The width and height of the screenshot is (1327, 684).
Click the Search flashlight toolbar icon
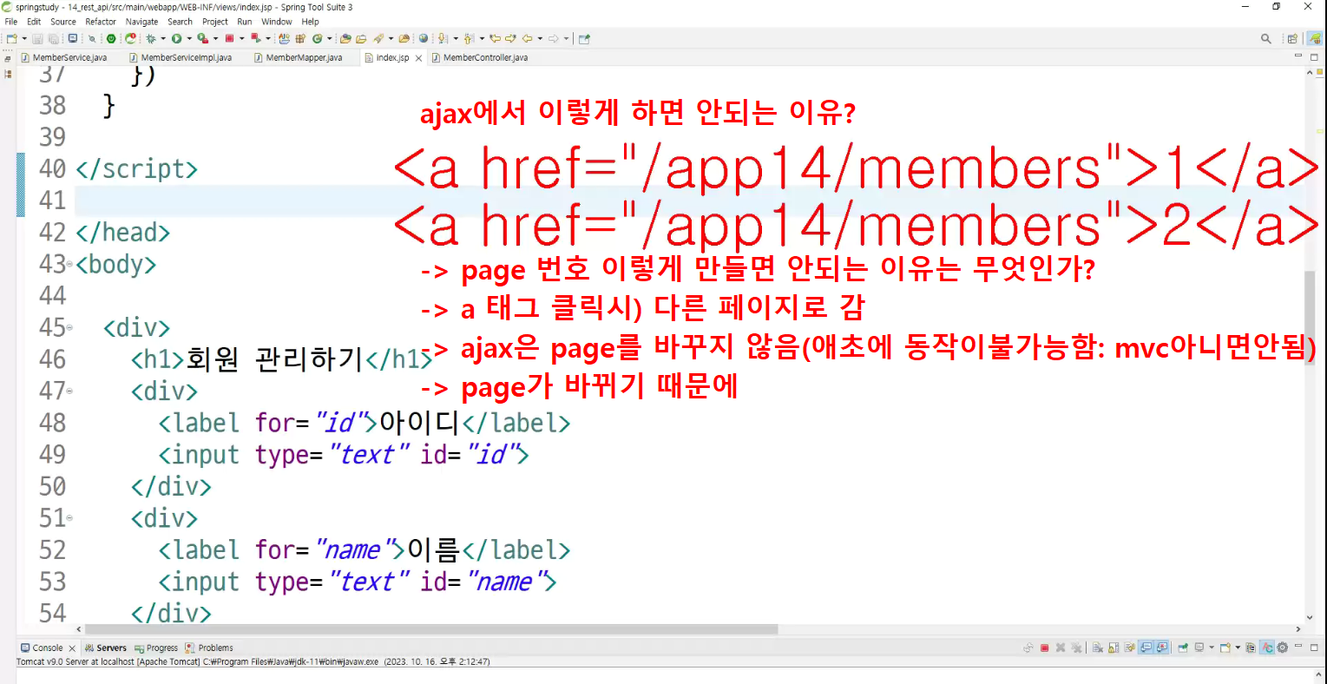click(378, 38)
